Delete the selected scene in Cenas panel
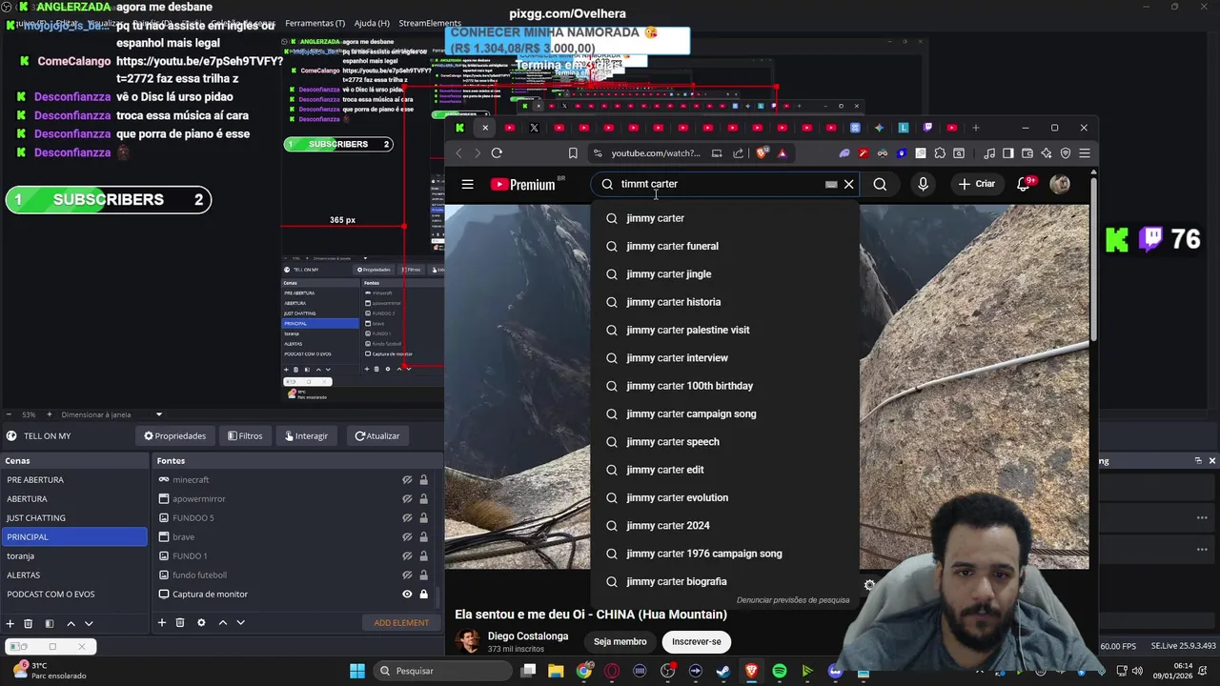The width and height of the screenshot is (1220, 686). tap(29, 623)
